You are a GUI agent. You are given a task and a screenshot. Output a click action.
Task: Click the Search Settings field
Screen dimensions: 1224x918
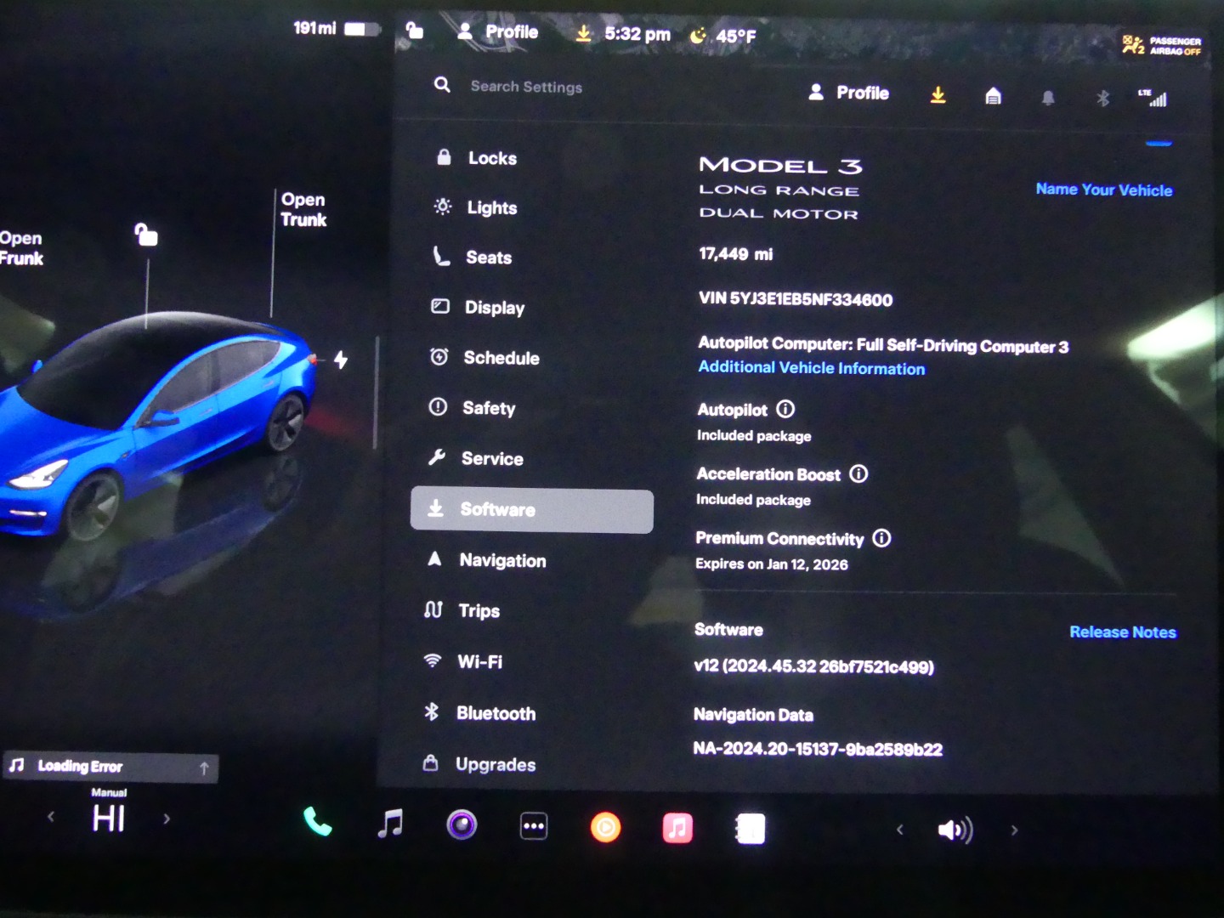click(x=526, y=87)
